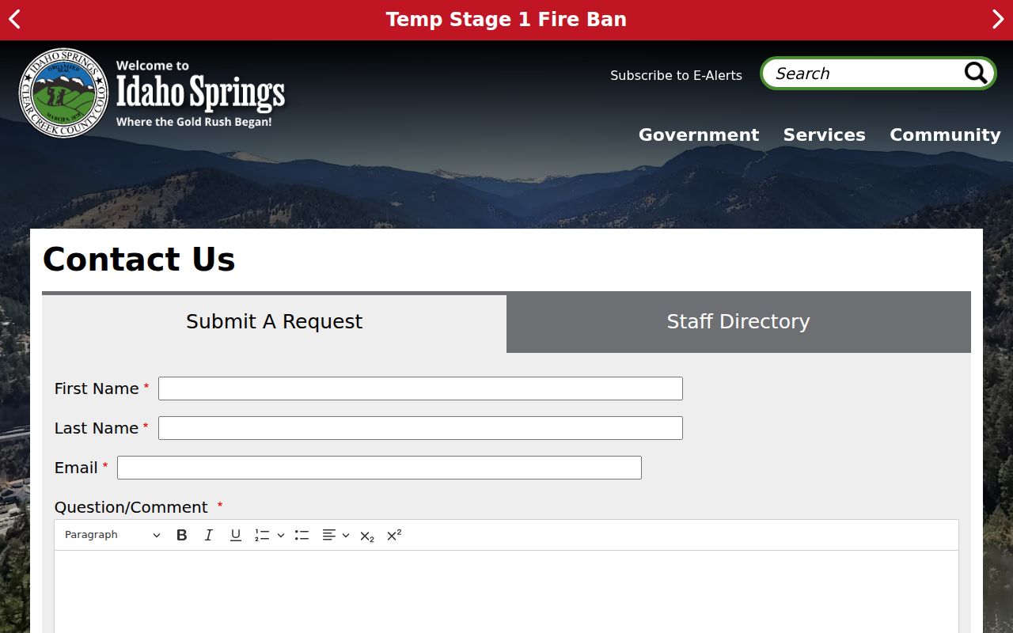Click Subscribe to E-Alerts link

pyautogui.click(x=676, y=75)
